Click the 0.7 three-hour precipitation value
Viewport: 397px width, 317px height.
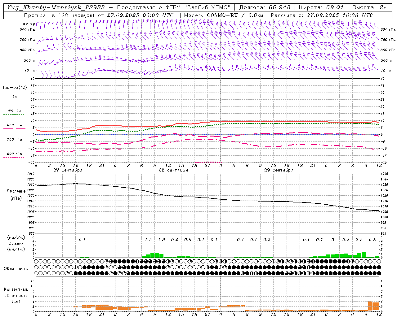click(319, 240)
